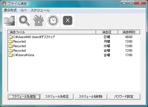Sort by 消去ファイル column header
This screenshot has width=148, height=107.
pos(52,32)
